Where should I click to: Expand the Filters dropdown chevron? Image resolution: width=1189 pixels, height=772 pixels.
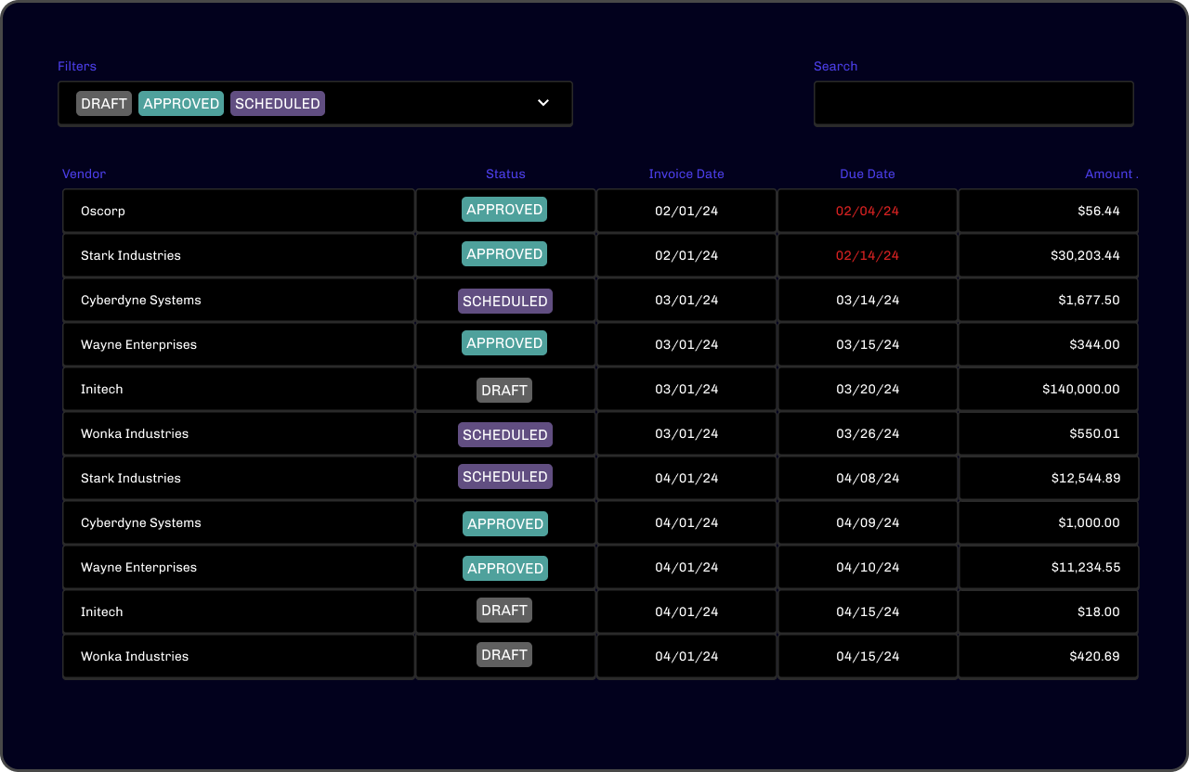click(x=543, y=103)
